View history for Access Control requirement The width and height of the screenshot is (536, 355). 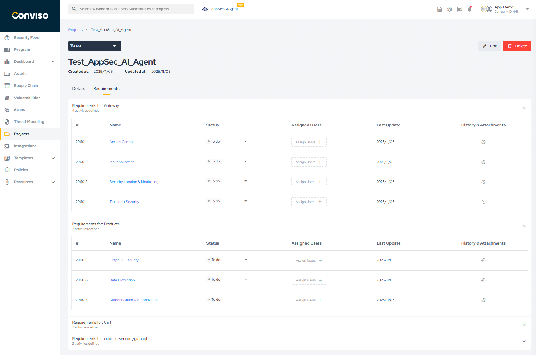point(483,142)
